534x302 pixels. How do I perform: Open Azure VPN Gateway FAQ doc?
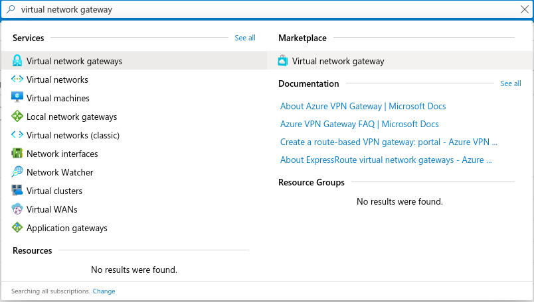pos(359,124)
